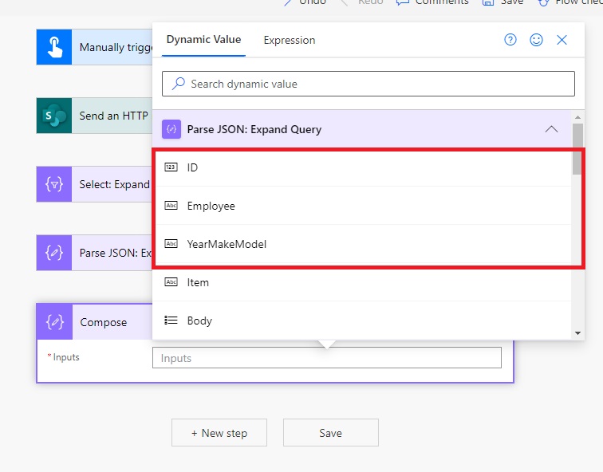Click the smiley feedback icon
603x472 pixels.
(x=536, y=40)
